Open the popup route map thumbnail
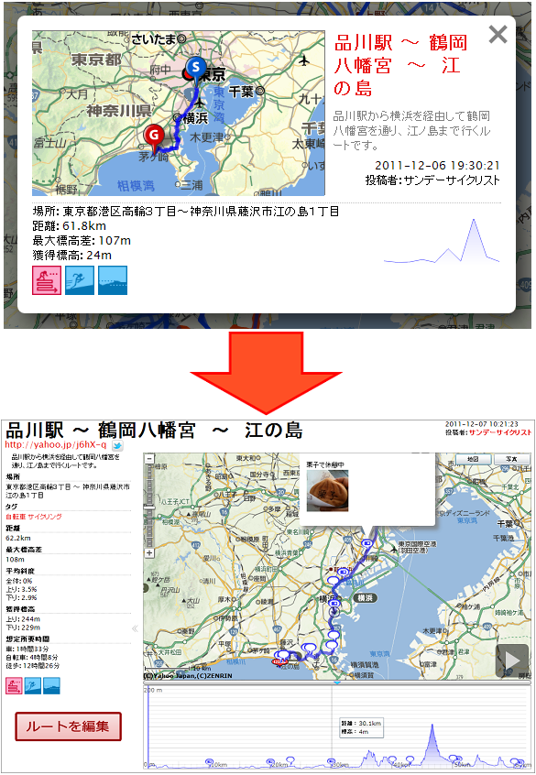Viewport: 536px width, 775px height. (179, 114)
